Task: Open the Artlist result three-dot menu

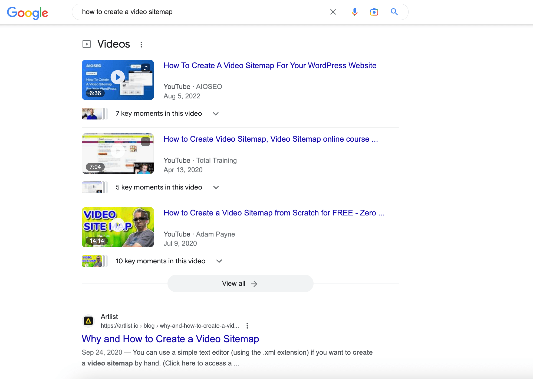Action: coord(247,326)
